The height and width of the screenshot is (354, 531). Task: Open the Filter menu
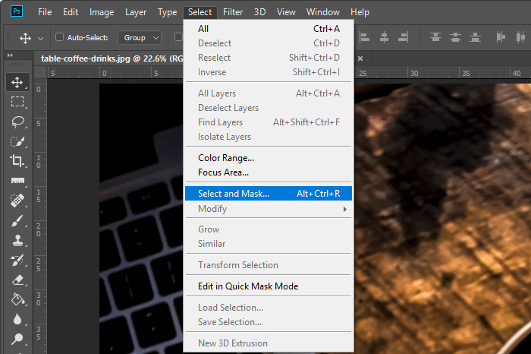click(x=233, y=12)
